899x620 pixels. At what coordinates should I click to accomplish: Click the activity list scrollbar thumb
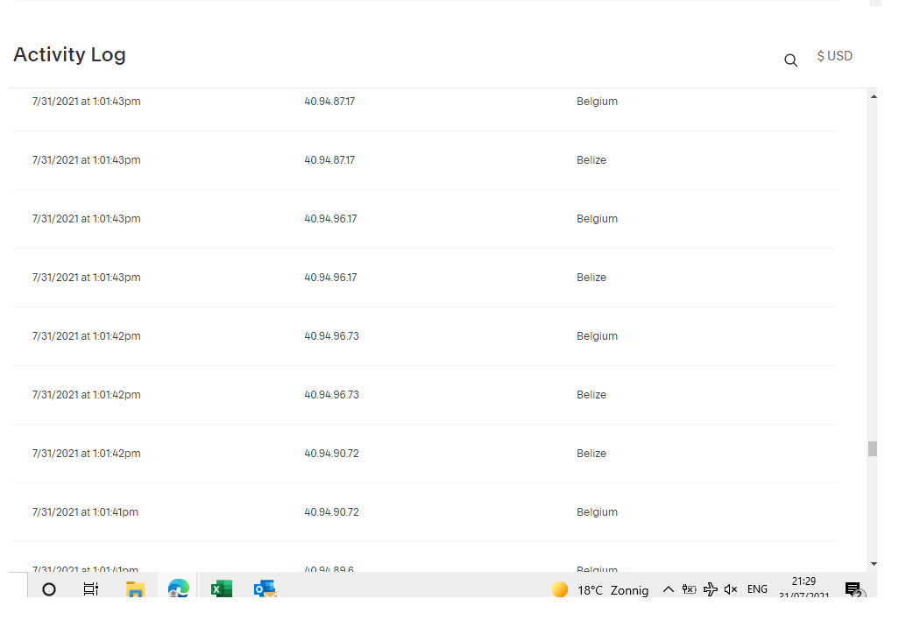coord(873,448)
